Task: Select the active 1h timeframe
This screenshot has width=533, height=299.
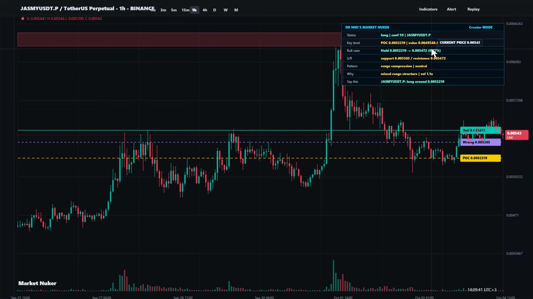Action: click(194, 10)
